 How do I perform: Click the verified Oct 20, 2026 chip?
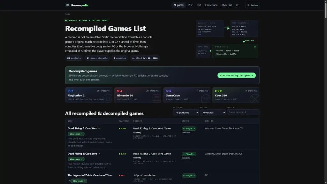(145, 58)
